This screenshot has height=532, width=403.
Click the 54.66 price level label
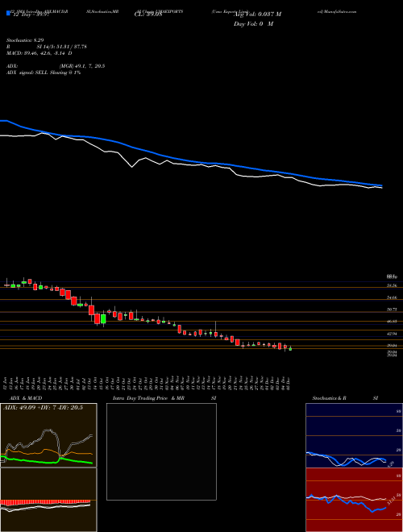point(393,297)
